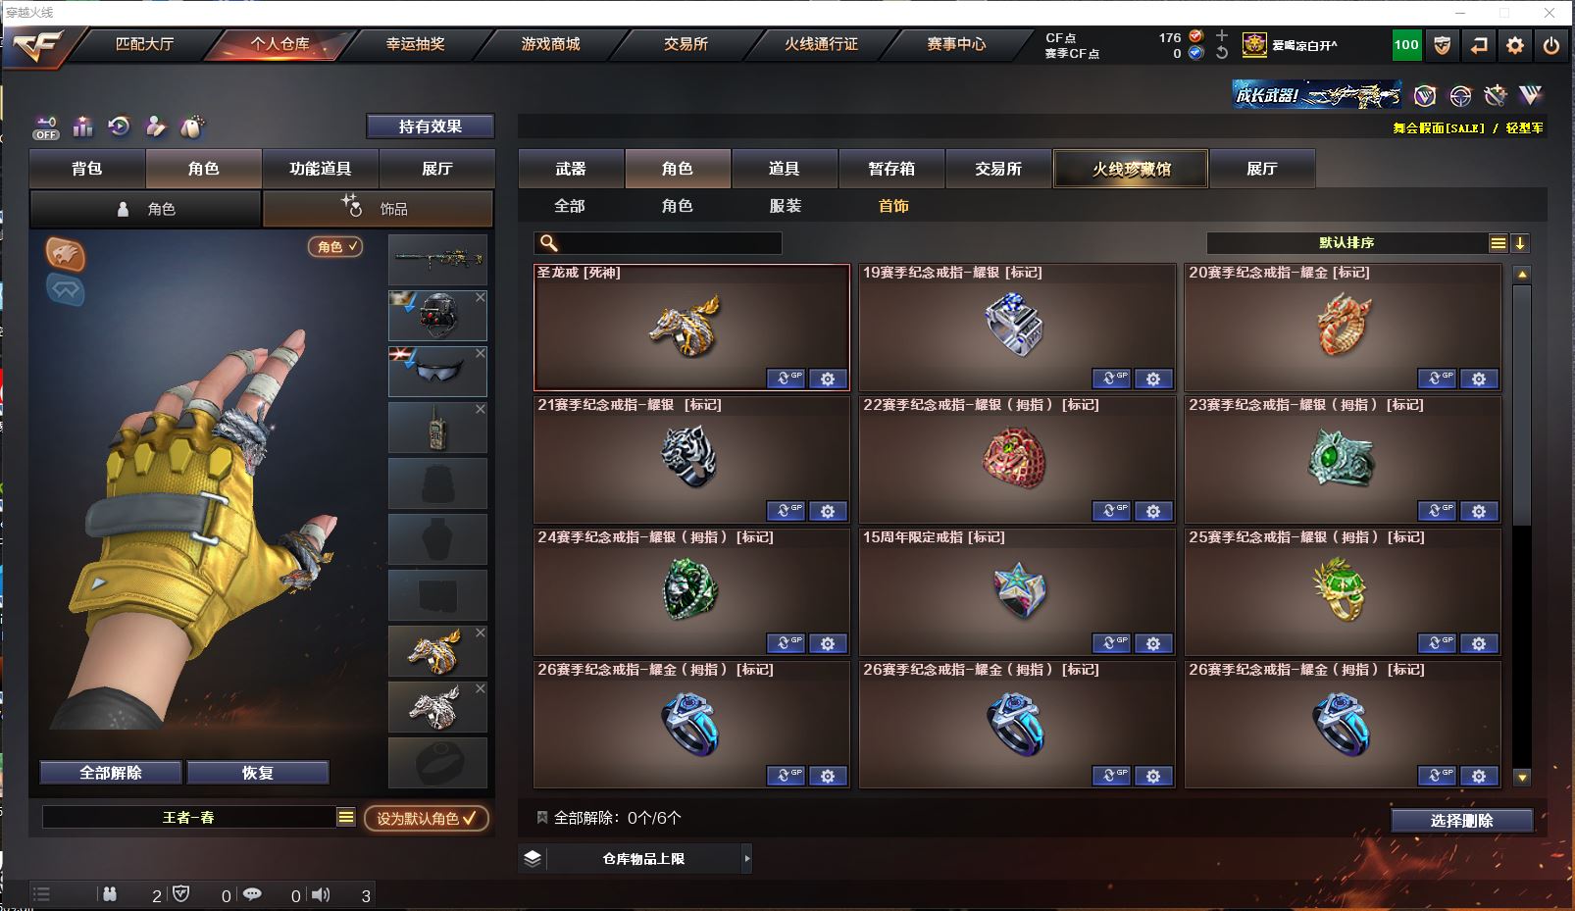
Task: Open the 游戏商城 menu
Action: [550, 44]
